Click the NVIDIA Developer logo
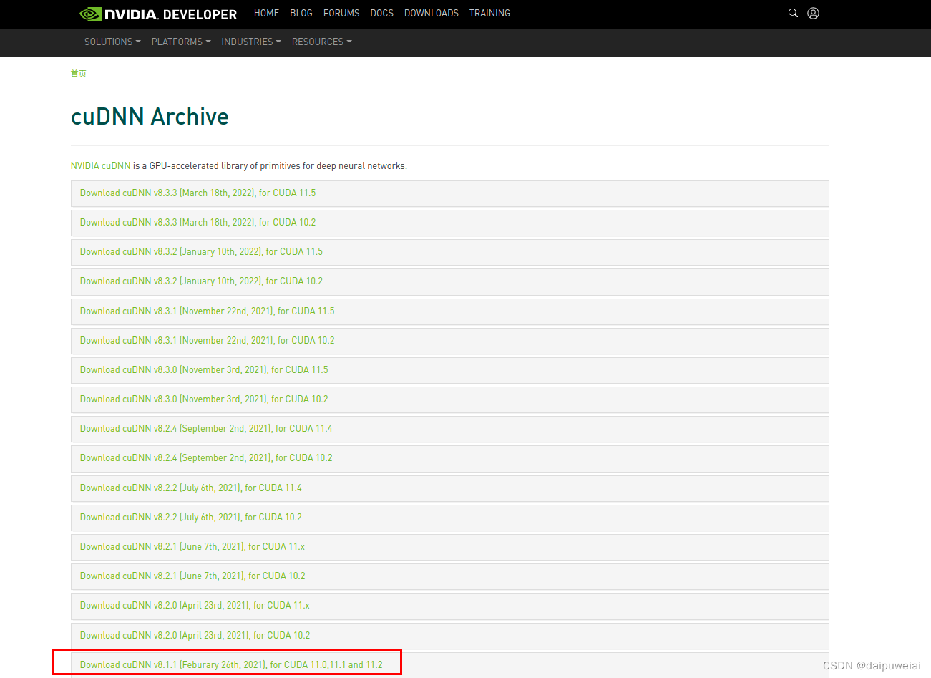931x678 pixels. (x=158, y=14)
